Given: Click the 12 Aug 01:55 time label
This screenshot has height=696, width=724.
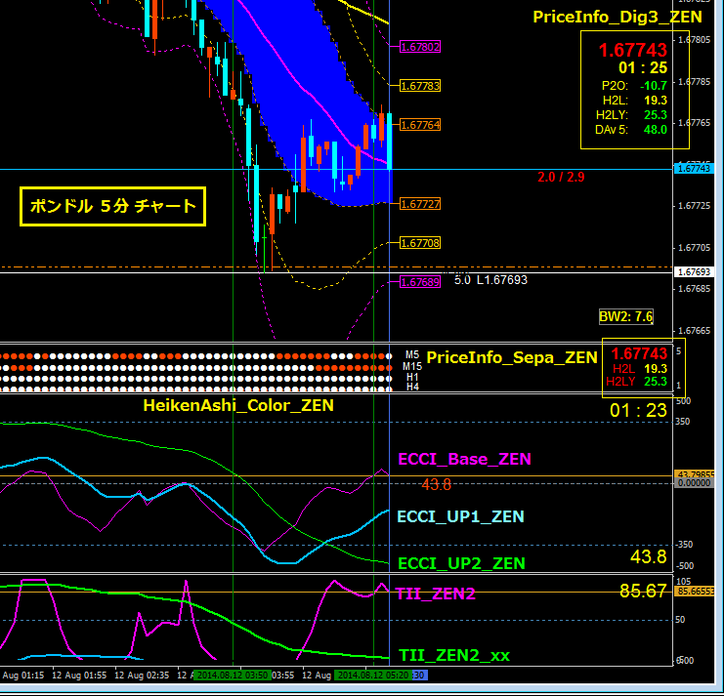Looking at the screenshot, I should click(x=79, y=676).
